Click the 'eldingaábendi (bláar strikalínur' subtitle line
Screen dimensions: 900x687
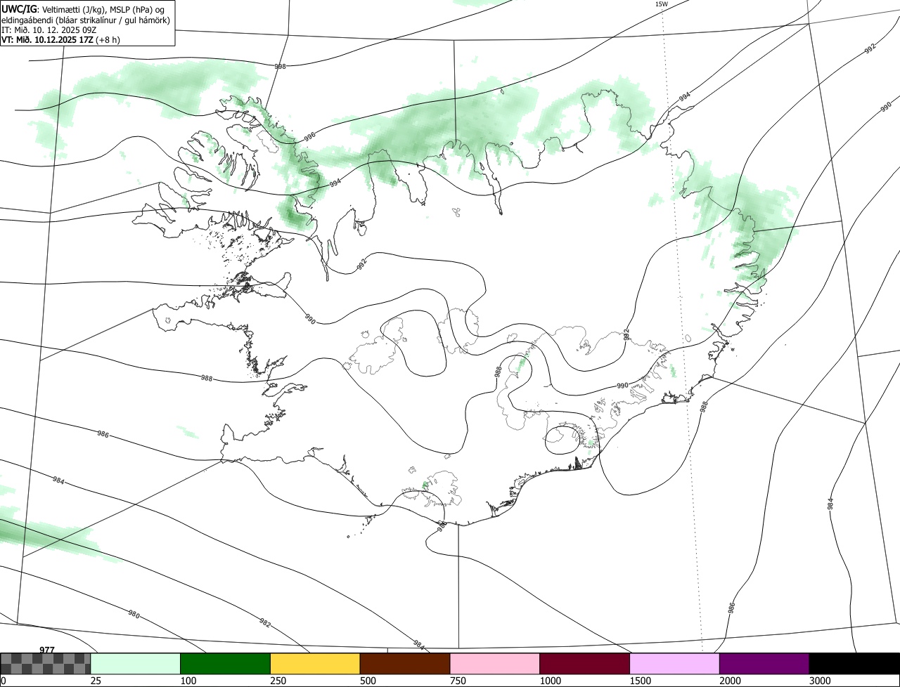[85, 20]
